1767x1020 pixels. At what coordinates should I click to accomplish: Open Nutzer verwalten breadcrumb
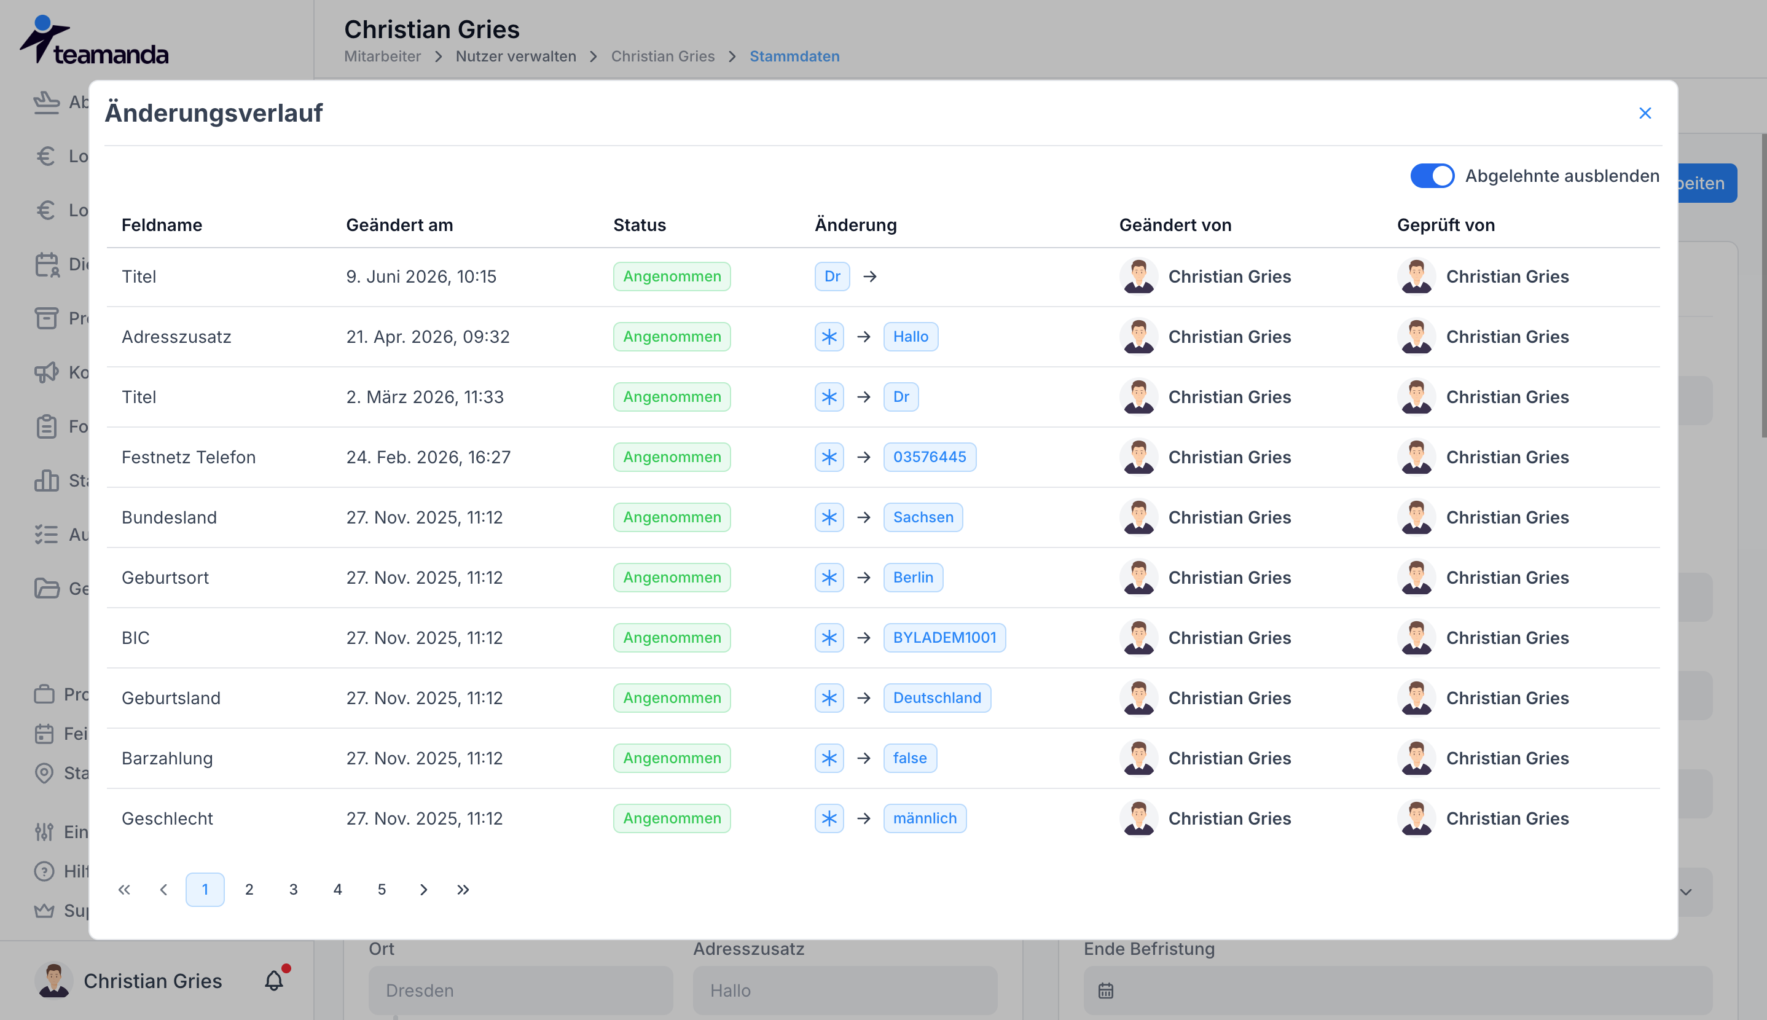click(x=516, y=56)
